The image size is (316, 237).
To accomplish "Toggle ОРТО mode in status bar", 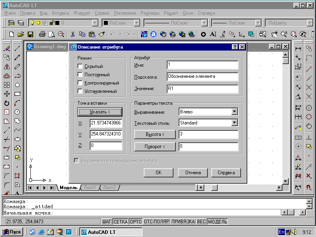I will pyautogui.click(x=135, y=222).
